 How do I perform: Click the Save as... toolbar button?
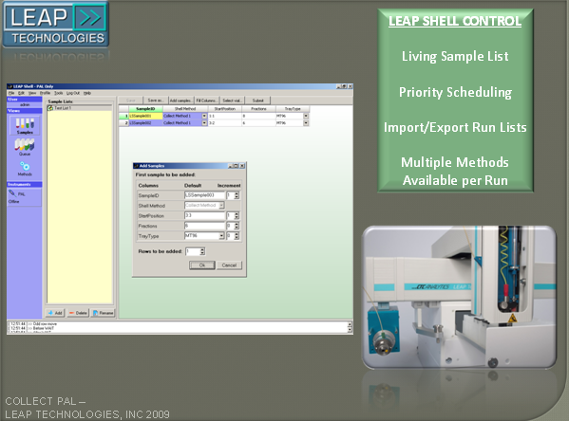click(x=156, y=101)
